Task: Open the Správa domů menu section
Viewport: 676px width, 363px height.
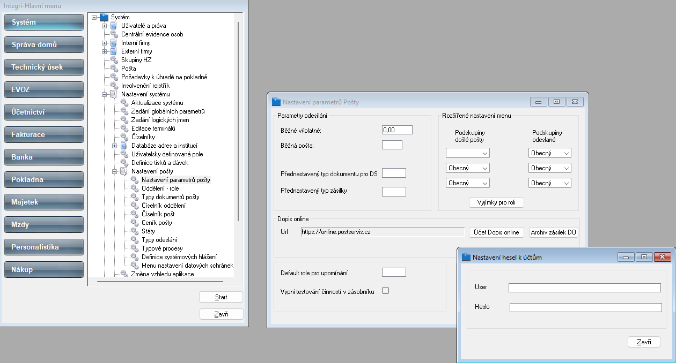Action: pos(43,45)
